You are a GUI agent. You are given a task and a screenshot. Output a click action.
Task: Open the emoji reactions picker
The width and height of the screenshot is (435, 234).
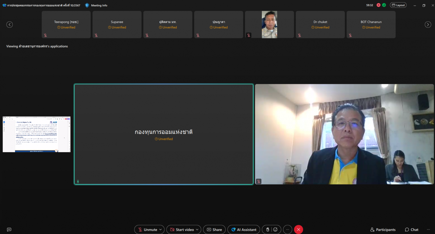[275, 230]
